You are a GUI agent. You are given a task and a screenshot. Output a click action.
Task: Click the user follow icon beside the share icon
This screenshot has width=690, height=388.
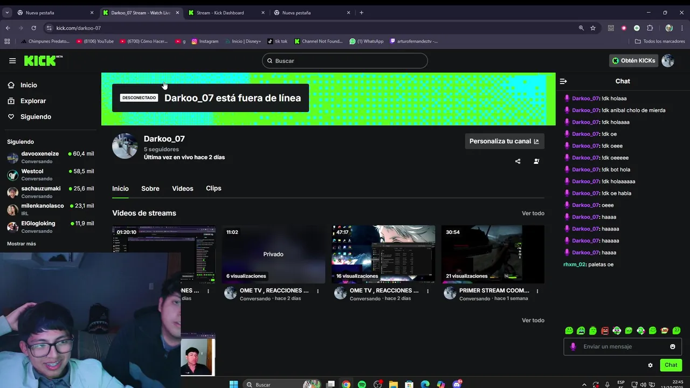tap(536, 161)
